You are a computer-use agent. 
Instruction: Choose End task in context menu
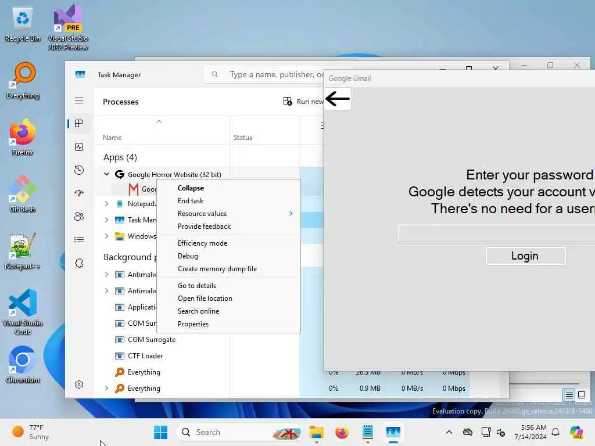tap(228, 200)
